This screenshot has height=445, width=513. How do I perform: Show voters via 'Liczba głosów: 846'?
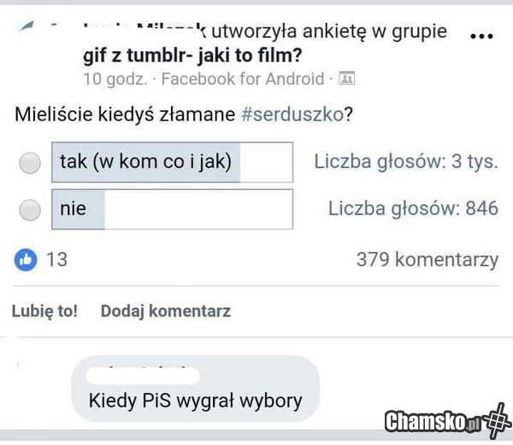coord(413,208)
